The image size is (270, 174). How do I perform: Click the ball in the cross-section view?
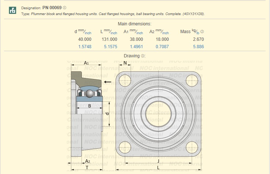point(89,94)
